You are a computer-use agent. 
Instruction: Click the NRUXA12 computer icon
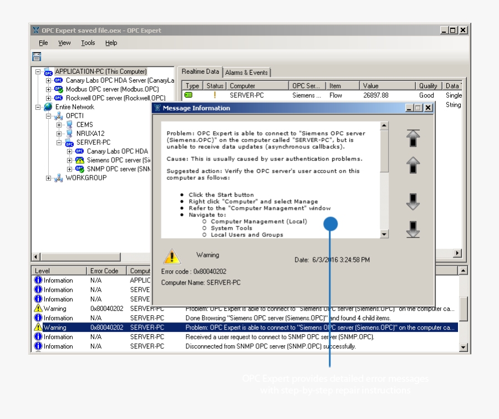click(69, 133)
